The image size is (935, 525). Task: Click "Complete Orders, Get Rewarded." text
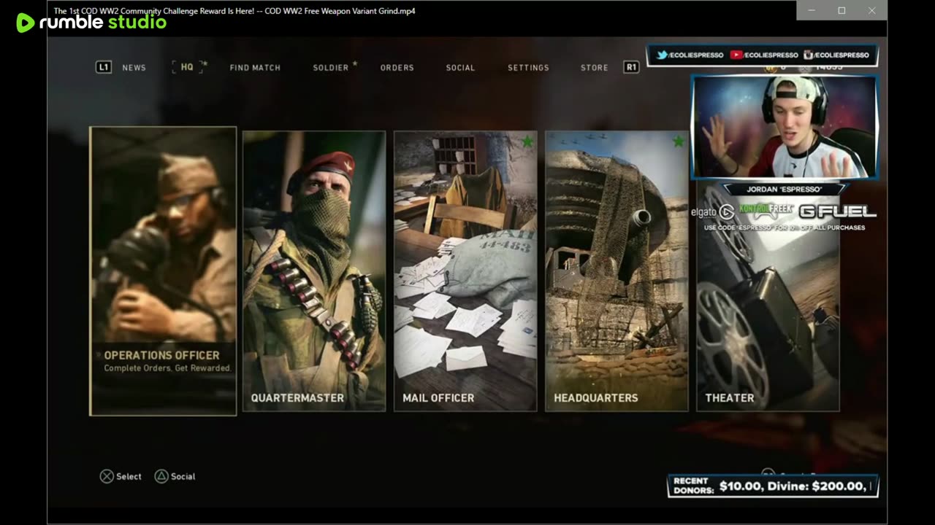click(x=167, y=368)
